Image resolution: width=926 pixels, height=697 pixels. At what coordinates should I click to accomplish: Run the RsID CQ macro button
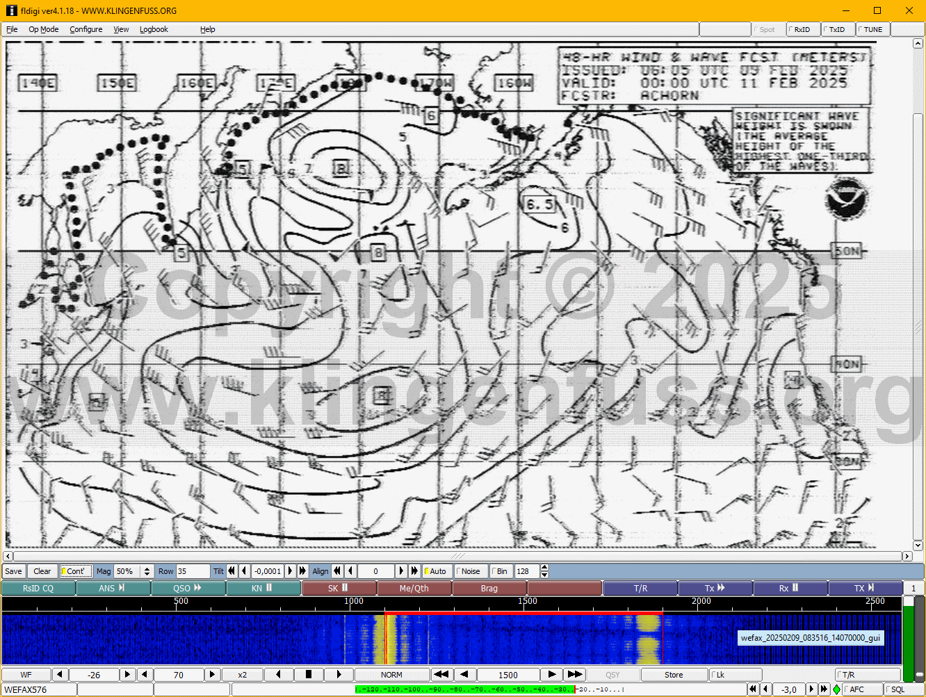(x=38, y=588)
